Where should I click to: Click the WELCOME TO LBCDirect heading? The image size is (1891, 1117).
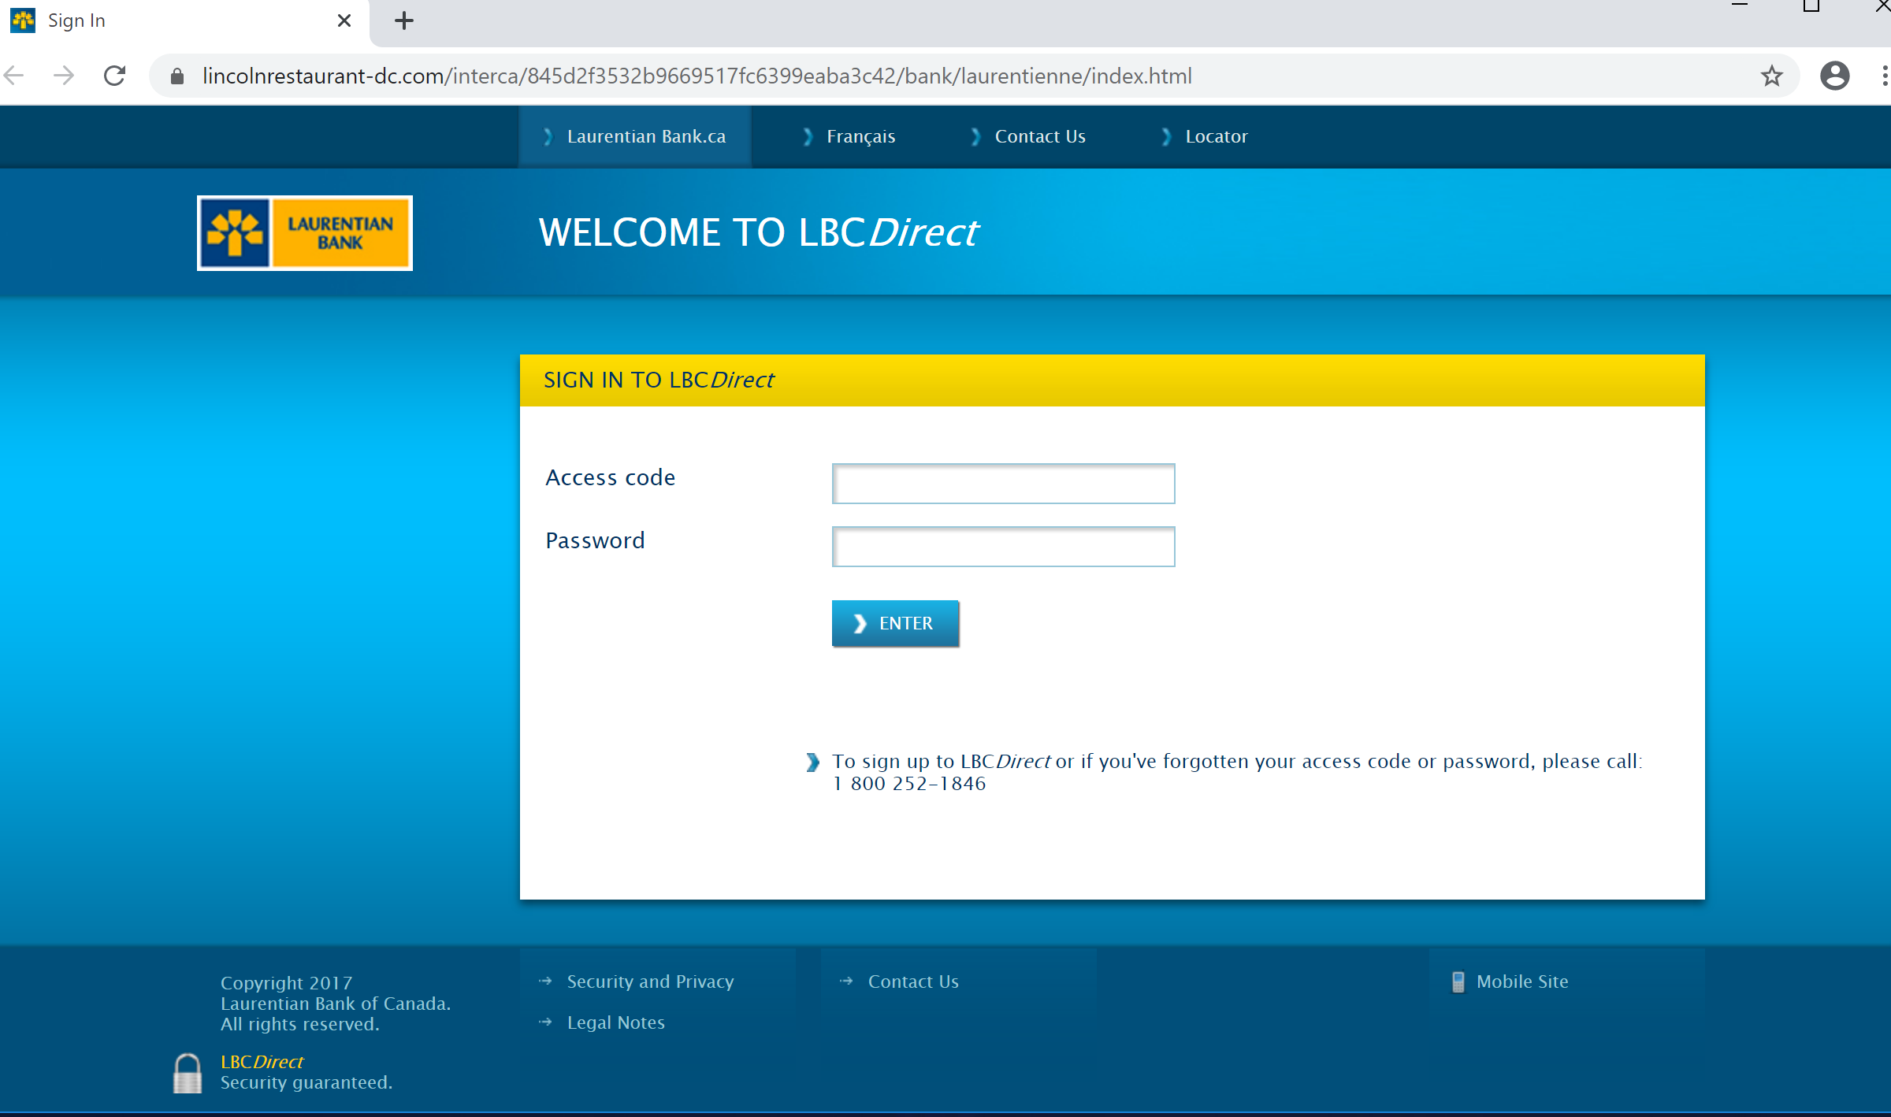(x=758, y=233)
